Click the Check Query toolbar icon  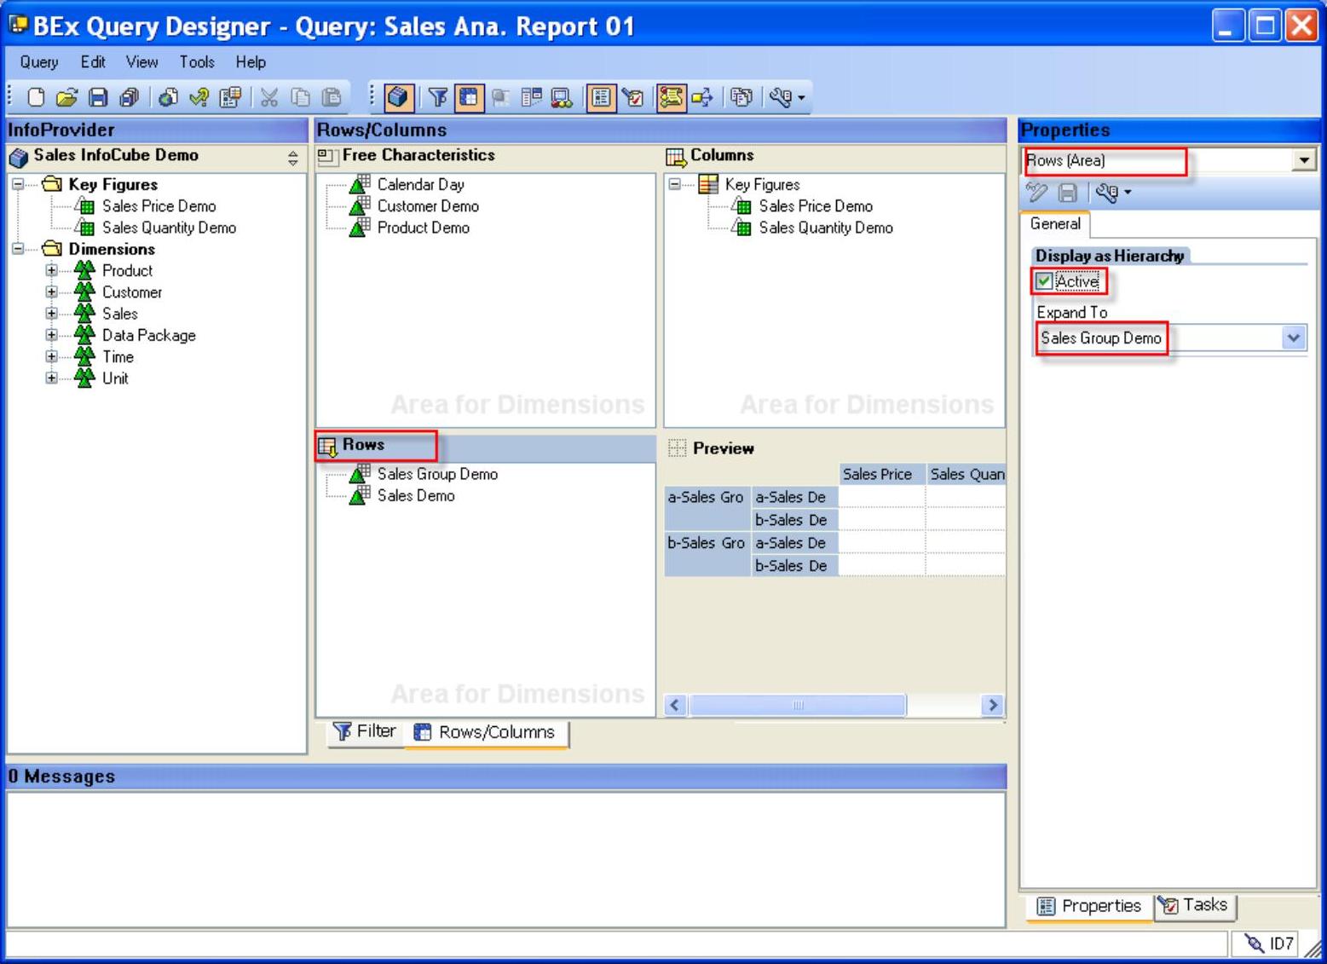[x=199, y=97]
